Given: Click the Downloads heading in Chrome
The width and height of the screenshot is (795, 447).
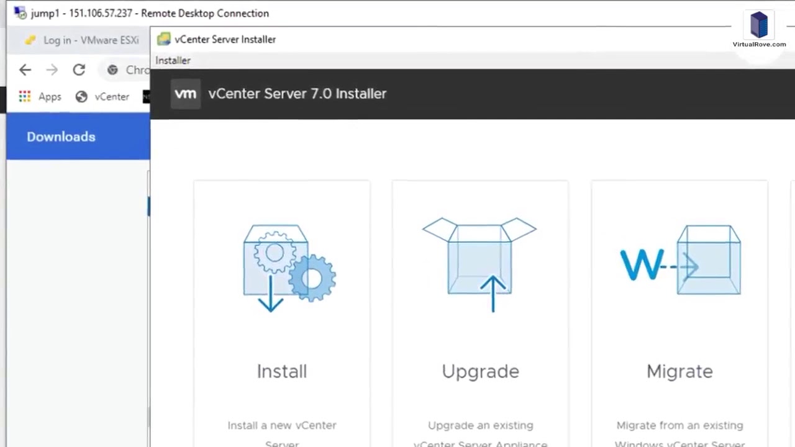Looking at the screenshot, I should click(61, 137).
